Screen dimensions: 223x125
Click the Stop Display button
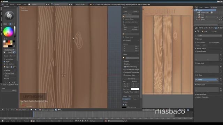pos(132,79)
